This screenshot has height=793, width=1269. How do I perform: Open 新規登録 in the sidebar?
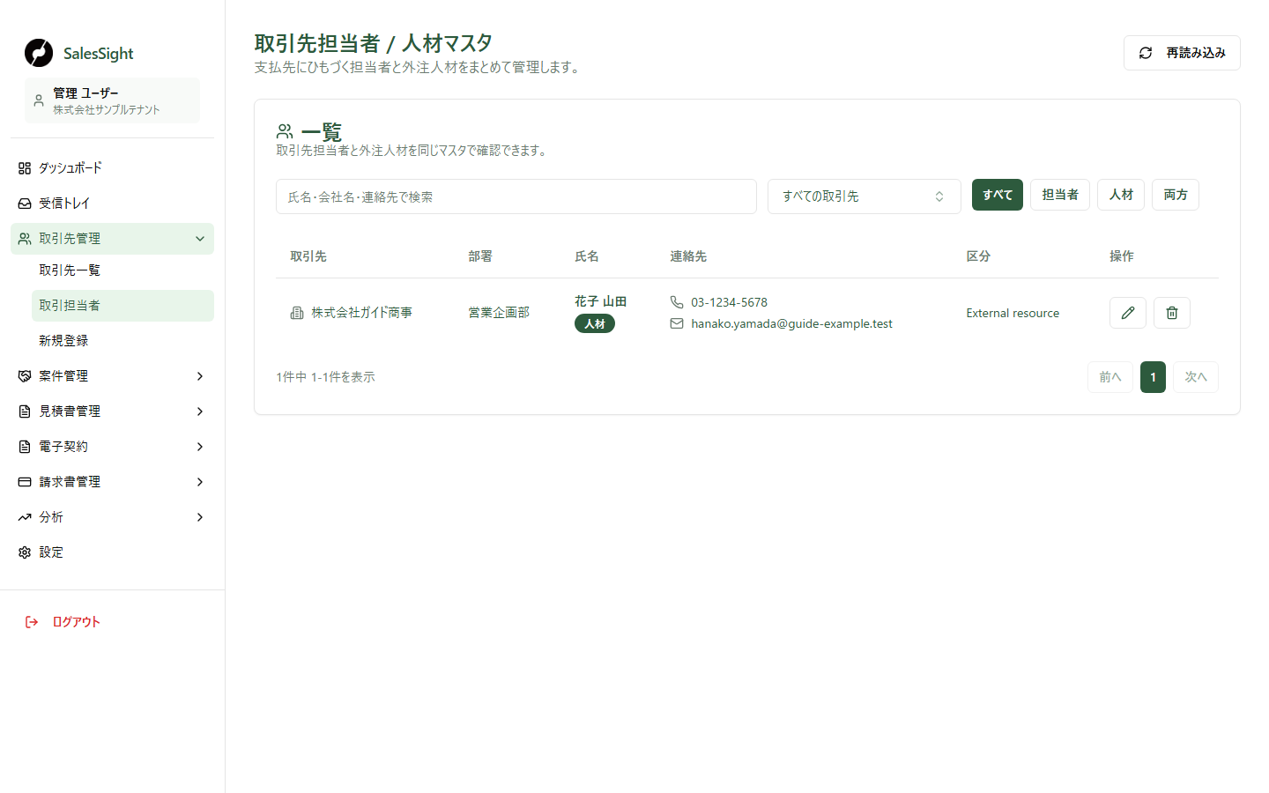click(x=122, y=341)
